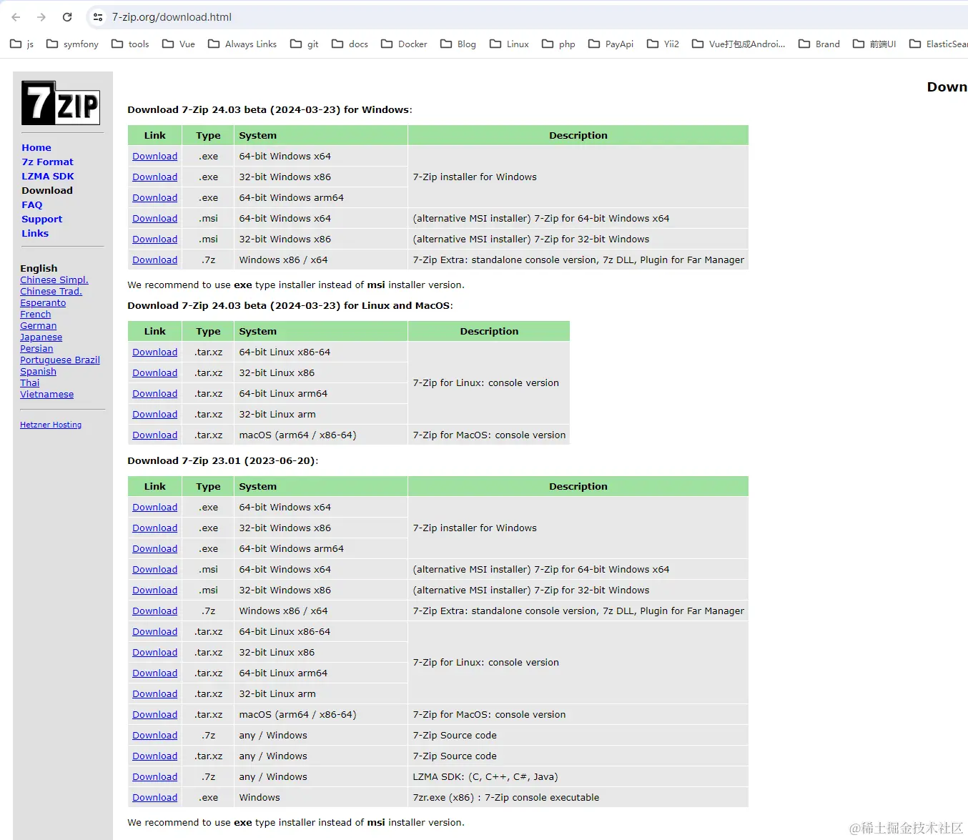This screenshot has height=840, width=968.
Task: Switch language to Spanish
Action: (38, 372)
